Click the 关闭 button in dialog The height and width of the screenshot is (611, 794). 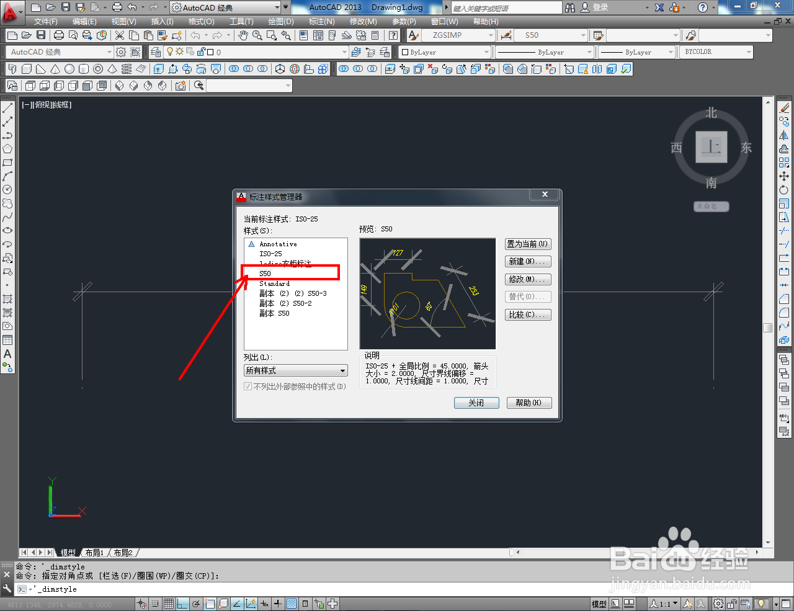tap(476, 403)
